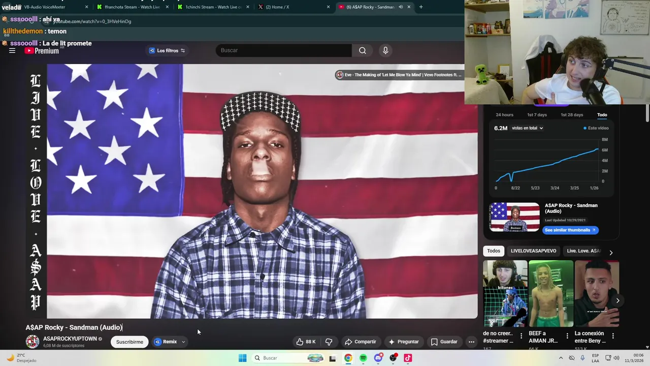Open the Windows Start menu
This screenshot has height=366, width=650.
[243, 358]
